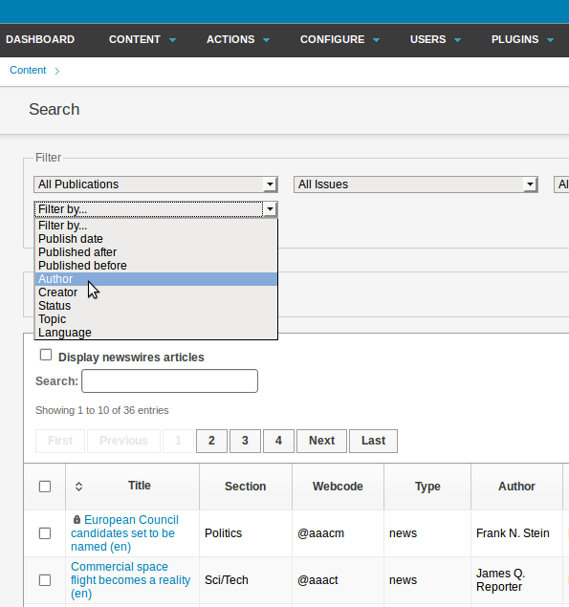
Task: Select Author in the filter list
Action: tap(156, 279)
